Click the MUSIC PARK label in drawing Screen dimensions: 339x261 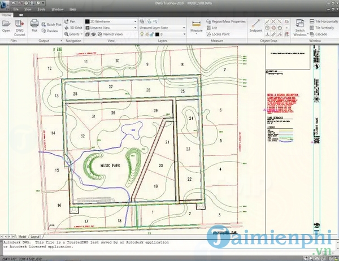point(110,166)
